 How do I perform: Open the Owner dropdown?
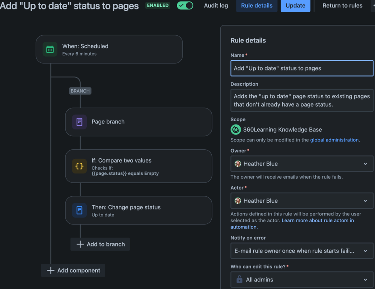302,164
